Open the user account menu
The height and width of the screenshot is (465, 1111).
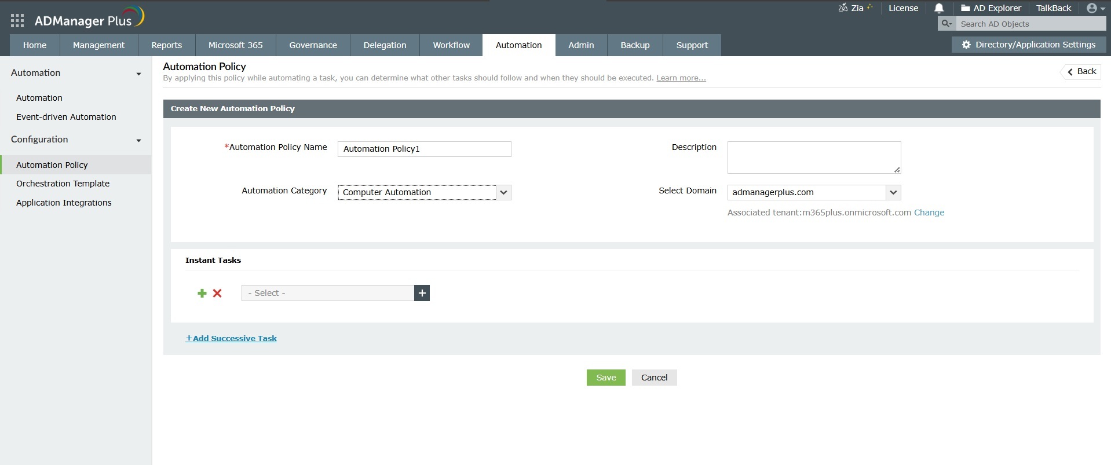point(1096,8)
